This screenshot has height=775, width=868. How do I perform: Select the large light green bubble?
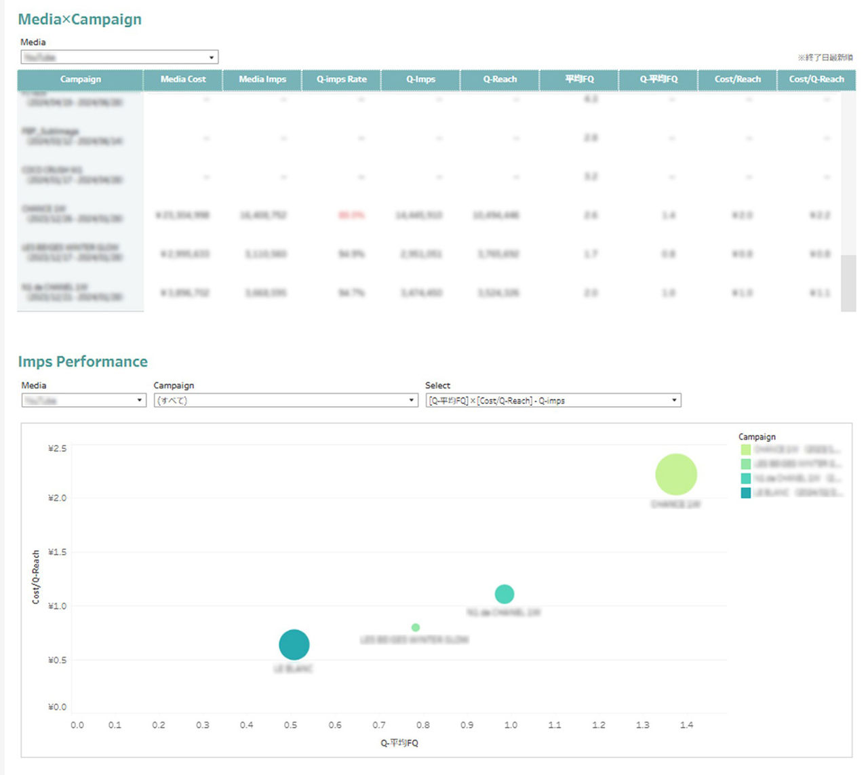point(676,475)
